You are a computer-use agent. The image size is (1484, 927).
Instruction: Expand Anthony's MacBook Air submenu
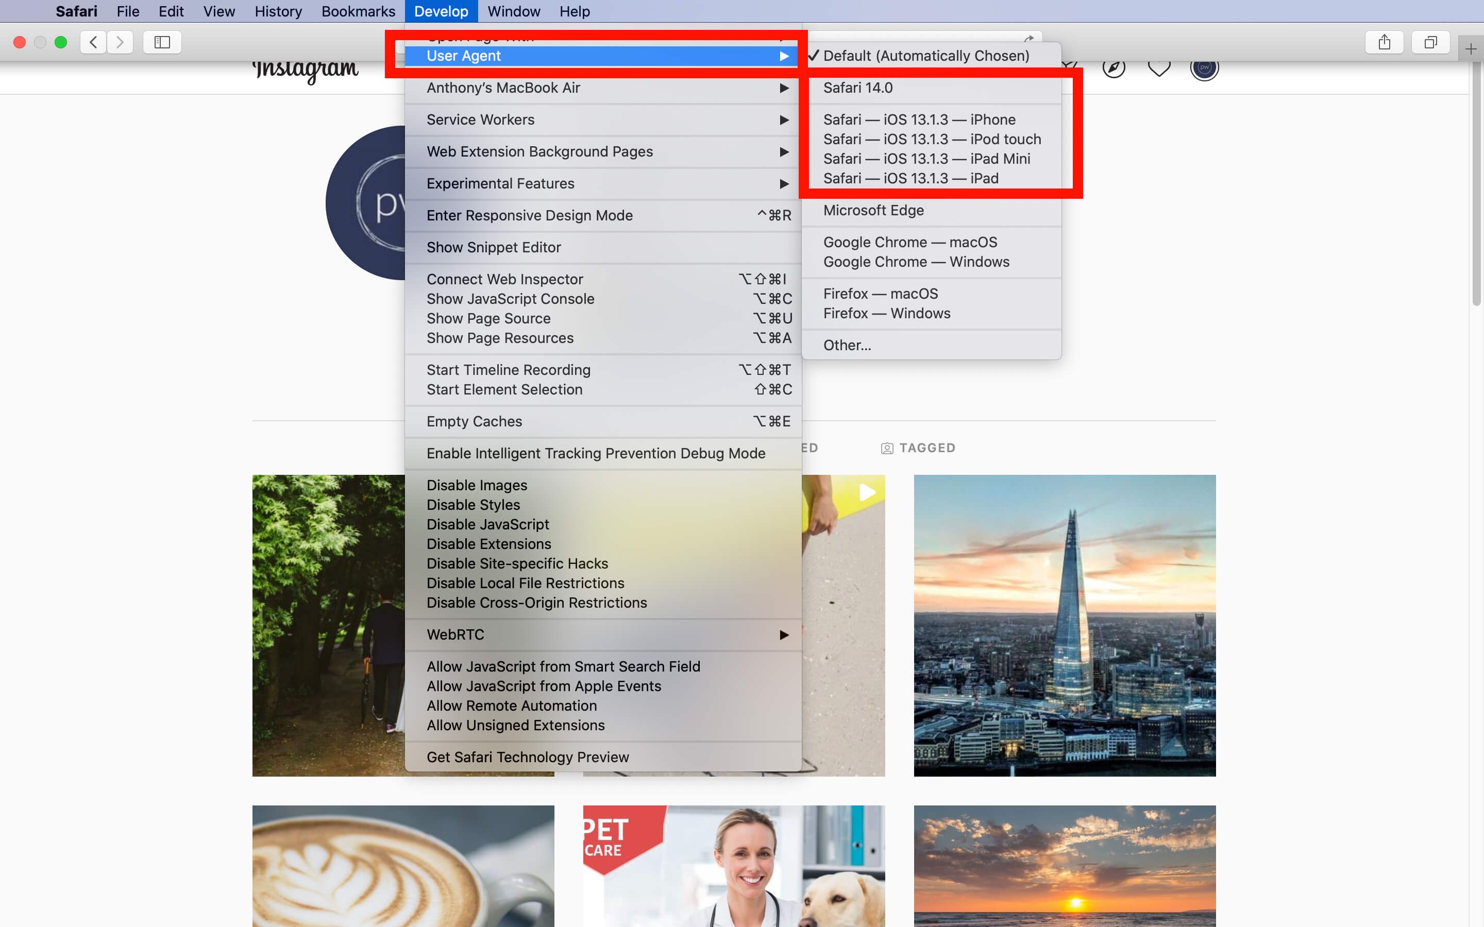click(603, 88)
